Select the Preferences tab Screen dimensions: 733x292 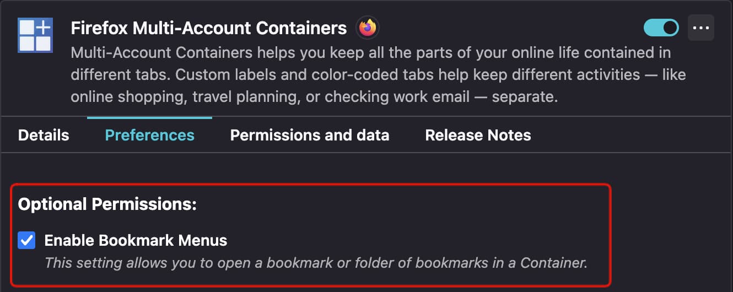coord(149,135)
